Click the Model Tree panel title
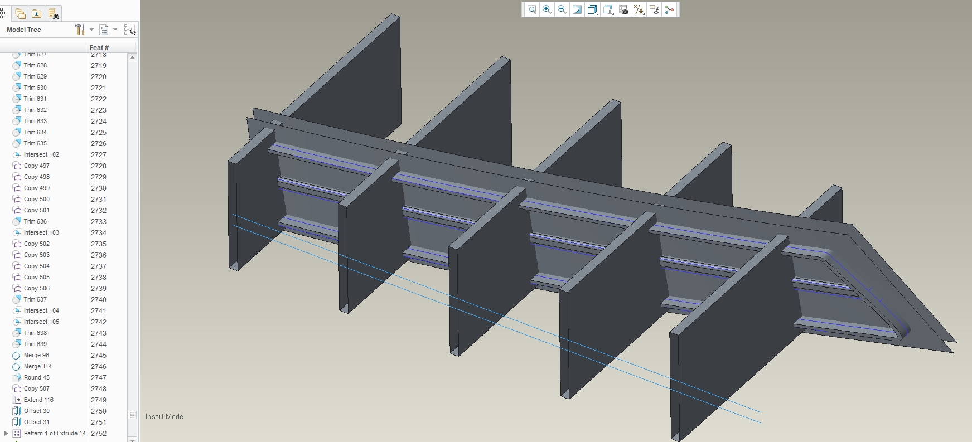 [x=24, y=30]
